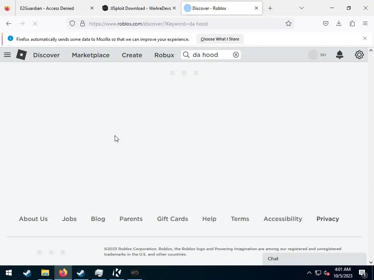Click the Roblox logo icon
The image size is (374, 280).
22,55
